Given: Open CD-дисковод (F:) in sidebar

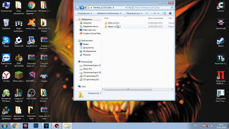Looking at the screenshot, I should tap(91, 76).
